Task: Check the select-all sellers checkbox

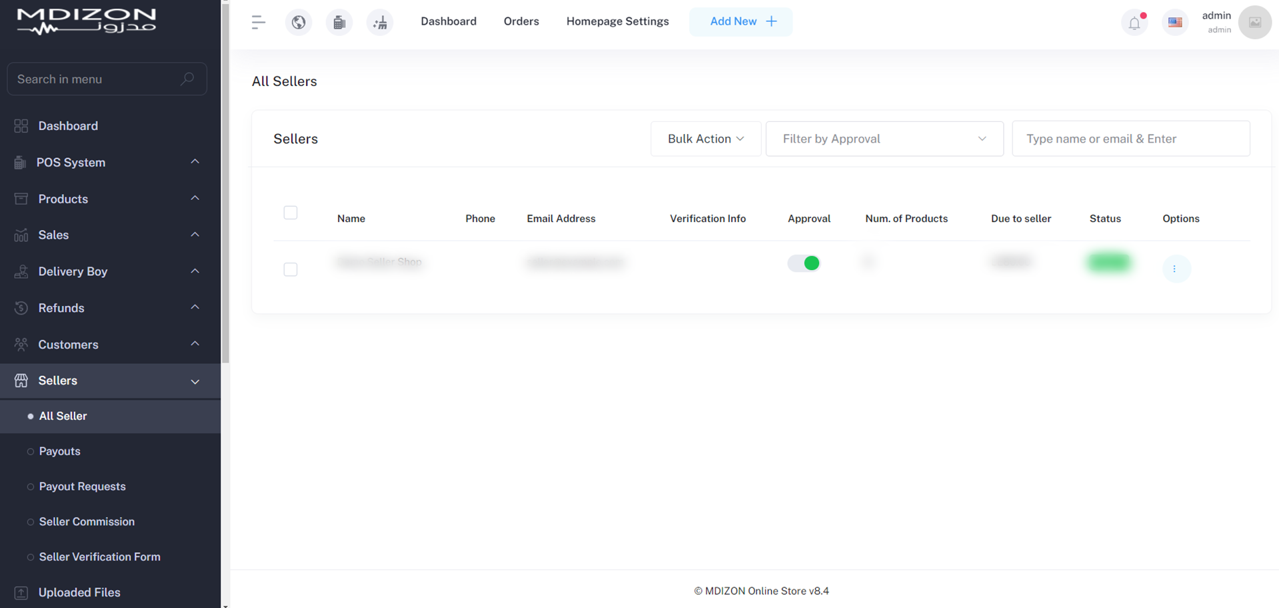Action: (x=291, y=213)
